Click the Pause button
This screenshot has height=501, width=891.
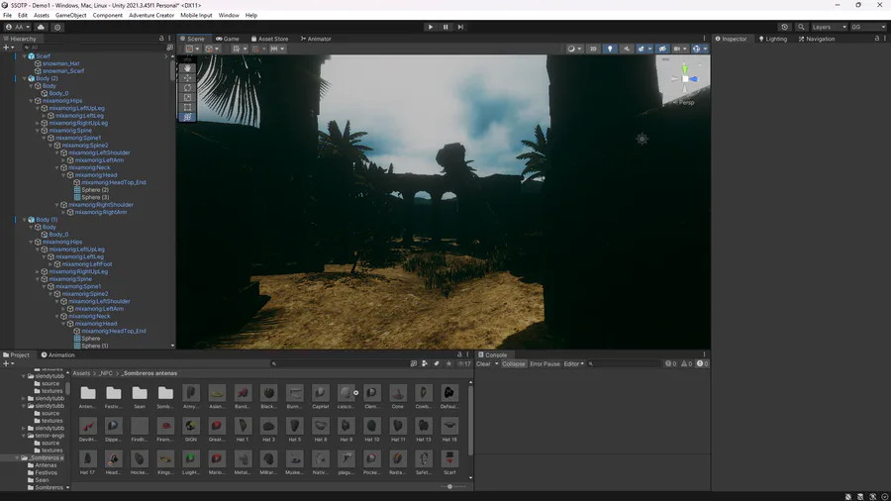[445, 27]
